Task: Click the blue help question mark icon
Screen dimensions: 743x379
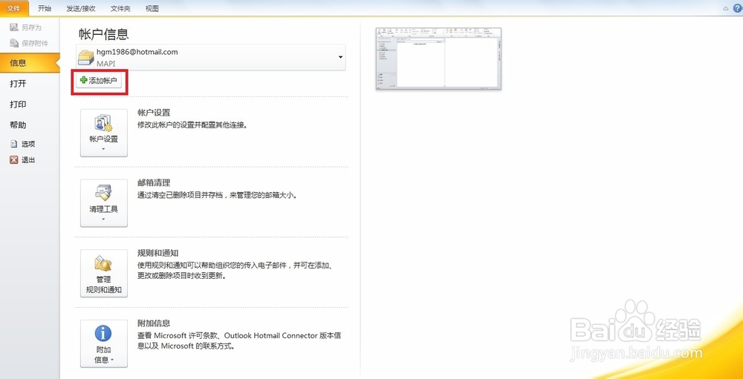Action: (737, 8)
